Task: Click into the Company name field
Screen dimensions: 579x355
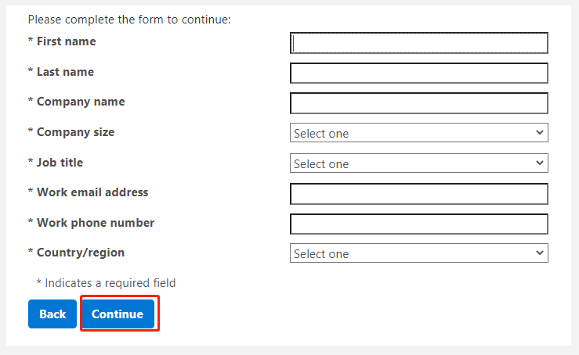Action: (418, 103)
